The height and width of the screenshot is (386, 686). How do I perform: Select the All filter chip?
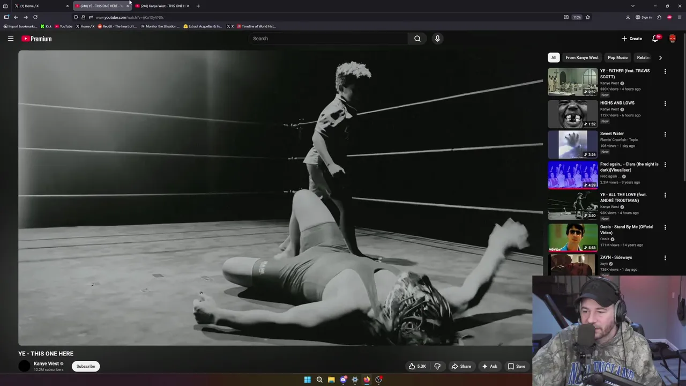(554, 57)
